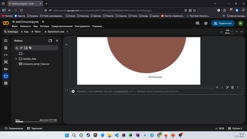247x139 pixels.
Task: Open more cell actions three-dot menu
Action: 238,88
